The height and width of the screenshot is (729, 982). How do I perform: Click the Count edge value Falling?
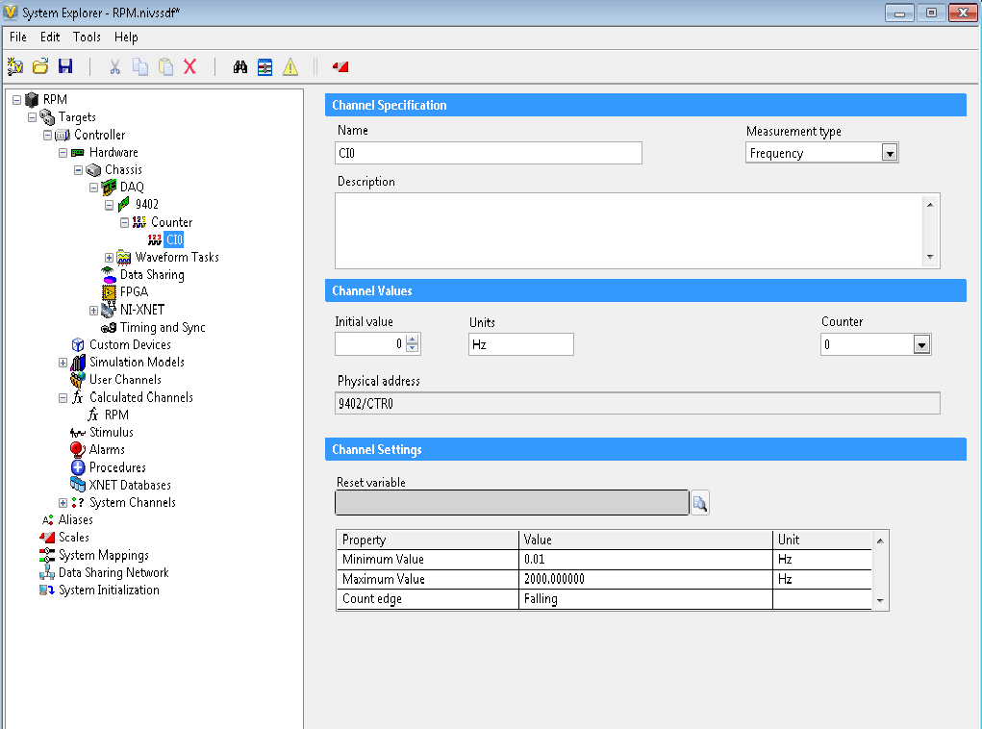coord(645,599)
